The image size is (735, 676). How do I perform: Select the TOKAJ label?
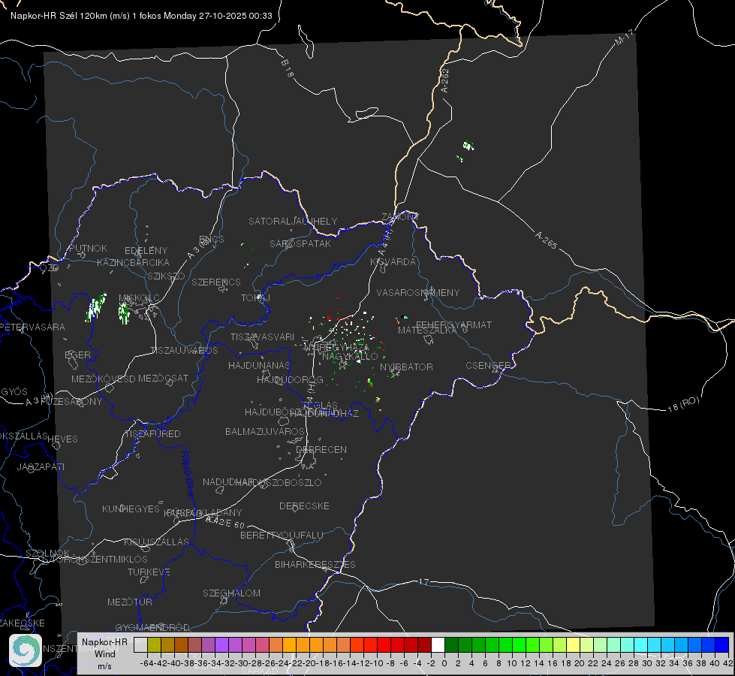[255, 298]
